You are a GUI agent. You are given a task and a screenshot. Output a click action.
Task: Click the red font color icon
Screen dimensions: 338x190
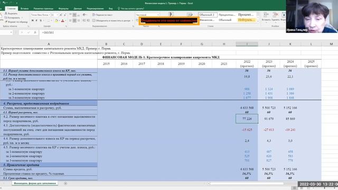pos(62,21)
